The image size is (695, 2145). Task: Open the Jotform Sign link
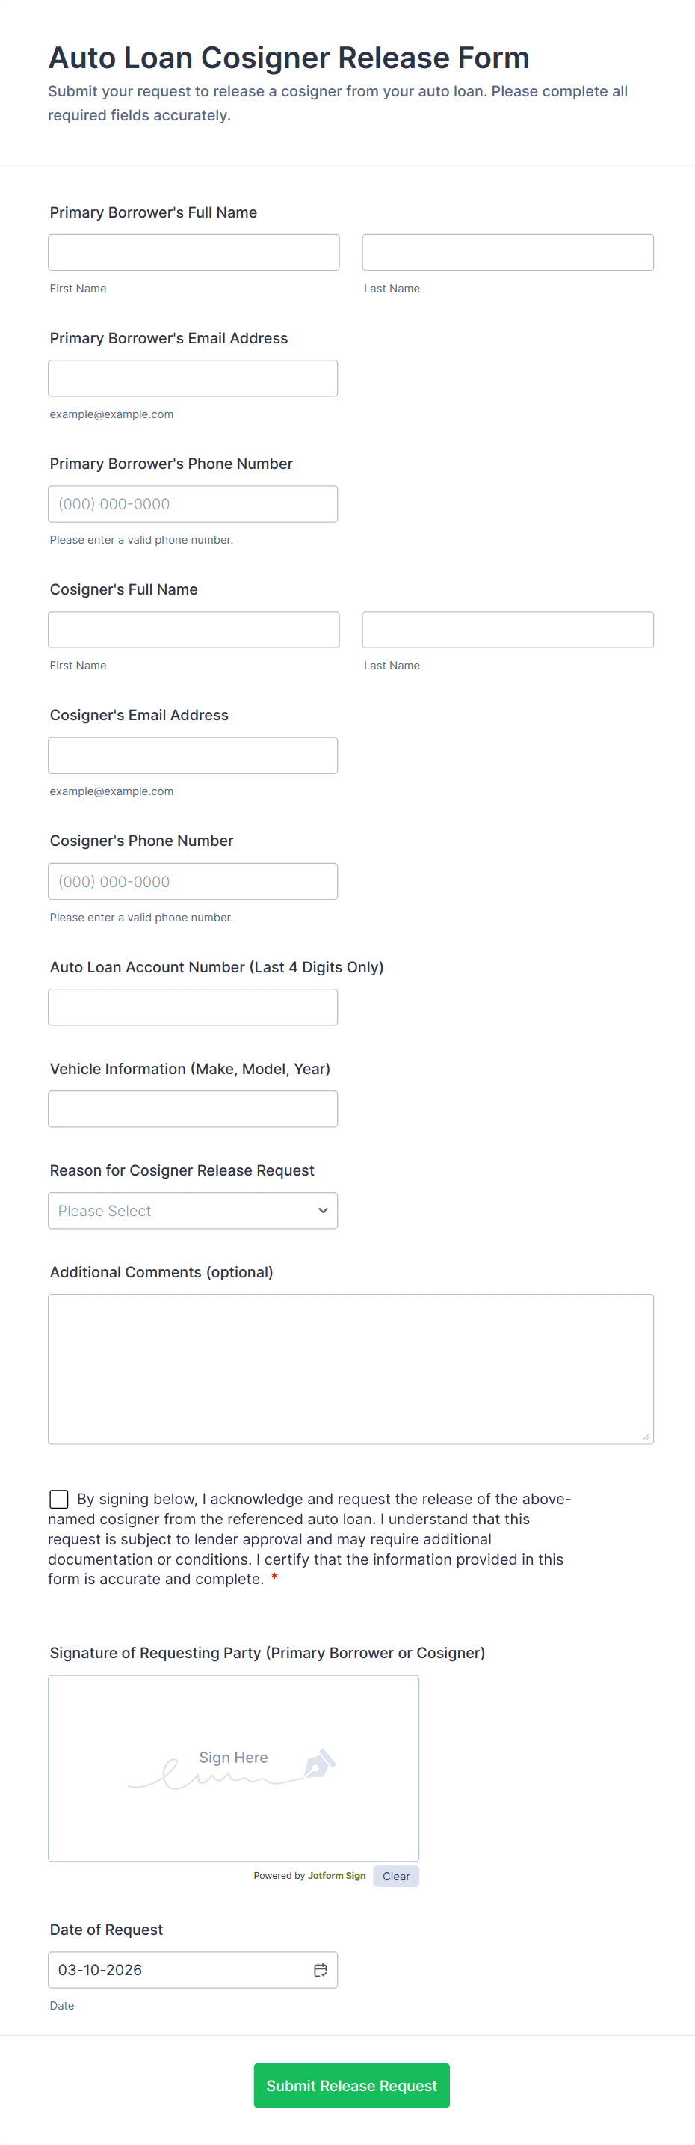336,1876
